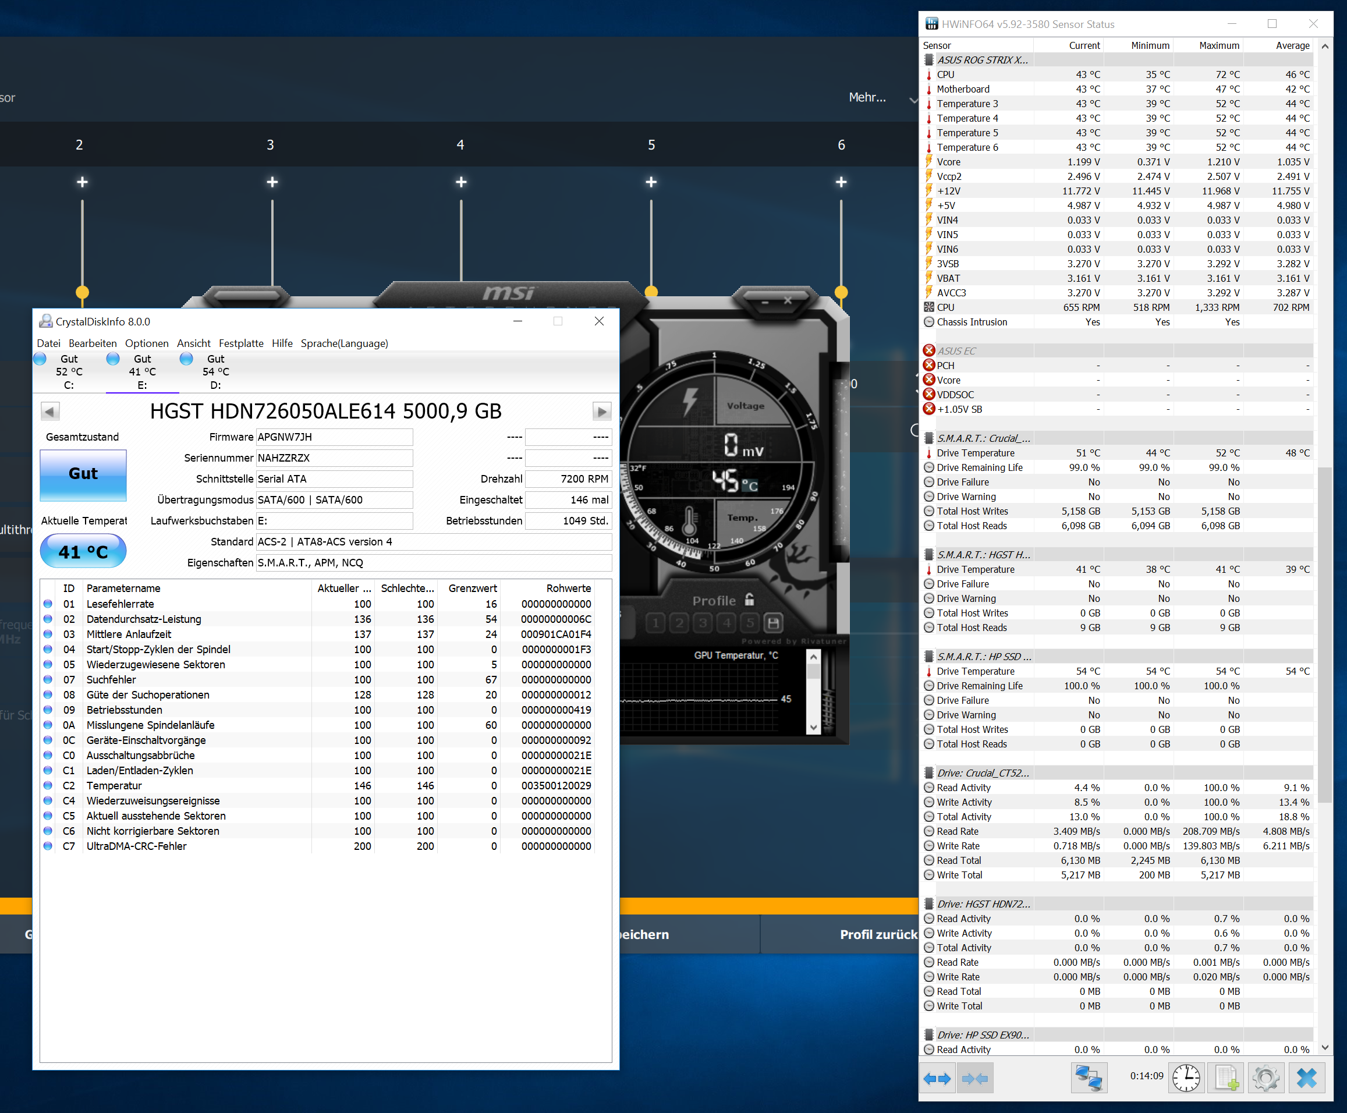Select drive D: status indicator at 54 °C

[215, 372]
